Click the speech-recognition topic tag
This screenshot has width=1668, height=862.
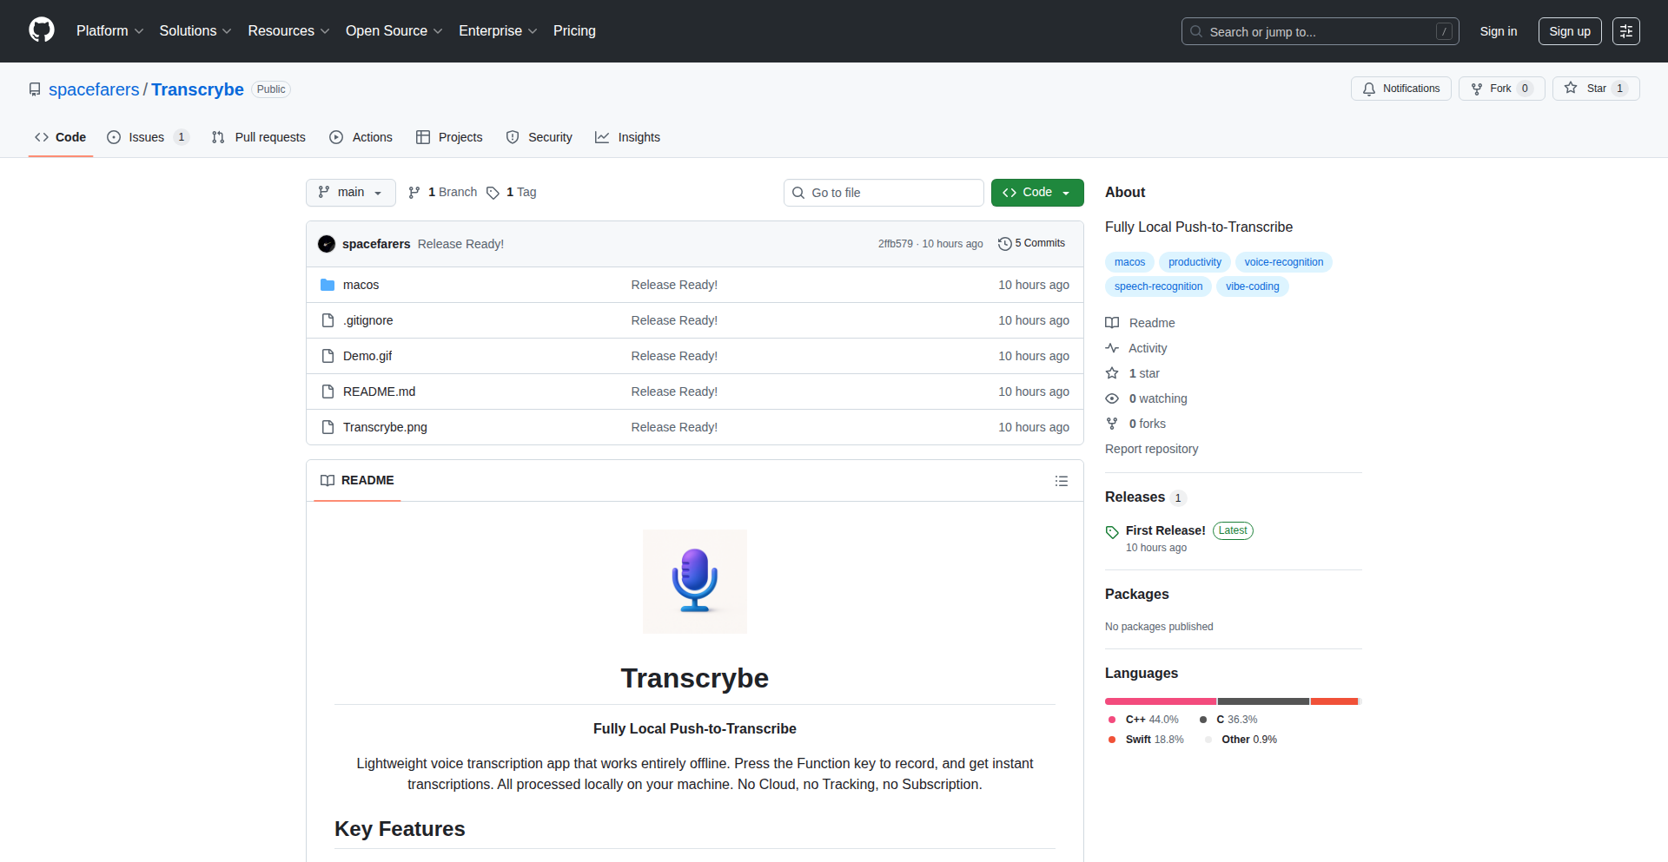click(1158, 286)
